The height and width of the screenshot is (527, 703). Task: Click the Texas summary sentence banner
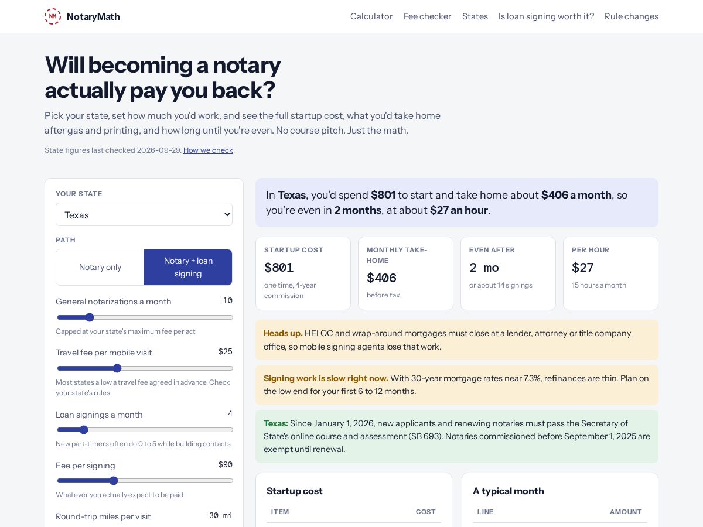(457, 203)
